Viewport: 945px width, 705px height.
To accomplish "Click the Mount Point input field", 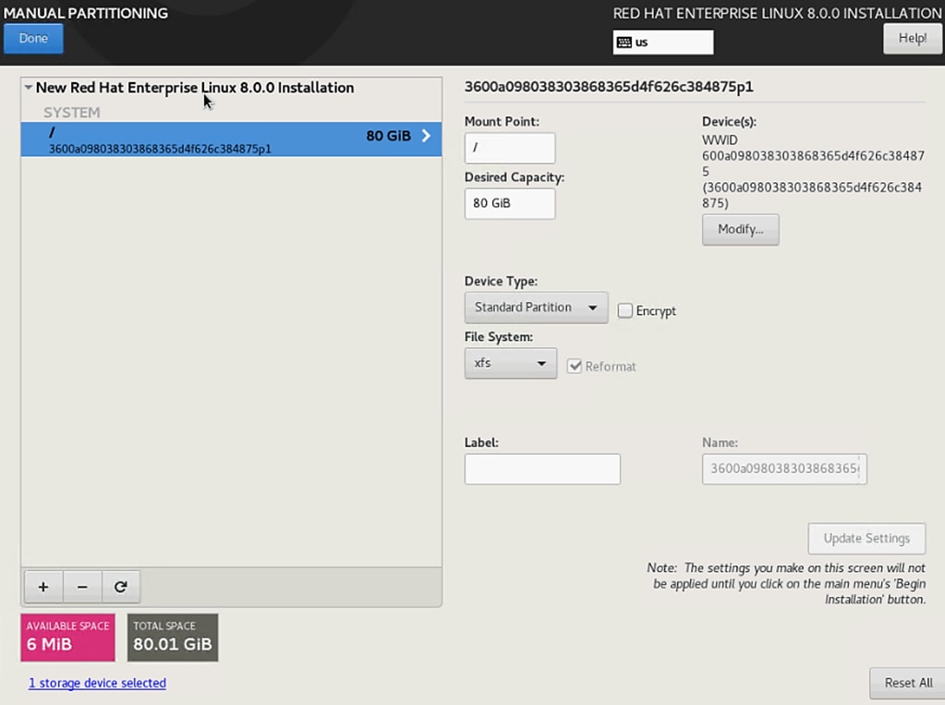I will (510, 148).
